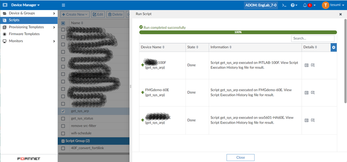Click the Run Script panel title
The image size is (347, 162).
(143, 14)
